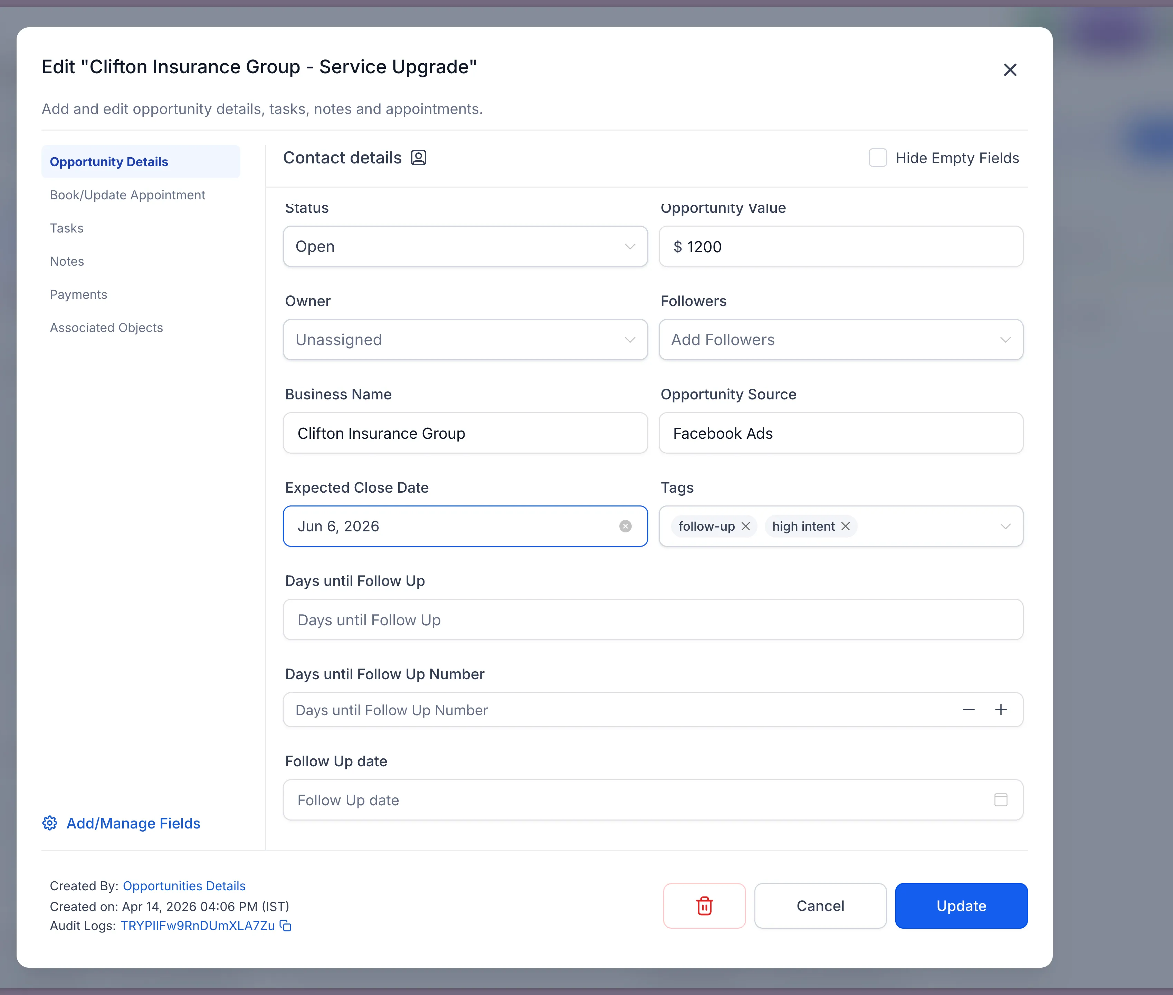
Task: Delete opportunity with the trash button
Action: [704, 906]
